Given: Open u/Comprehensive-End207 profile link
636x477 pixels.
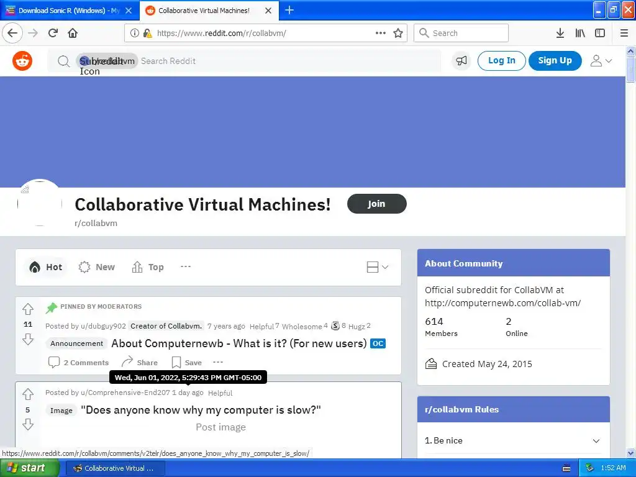Looking at the screenshot, I should pos(125,393).
